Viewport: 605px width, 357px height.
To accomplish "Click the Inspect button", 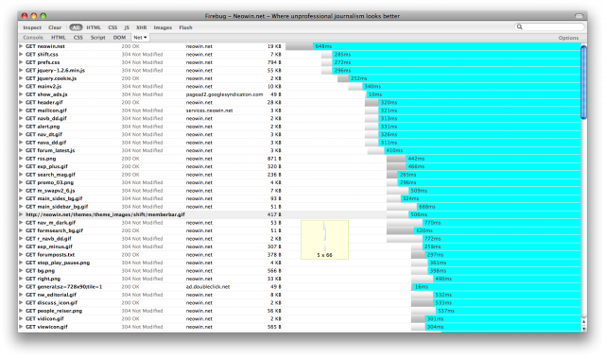I will (32, 27).
